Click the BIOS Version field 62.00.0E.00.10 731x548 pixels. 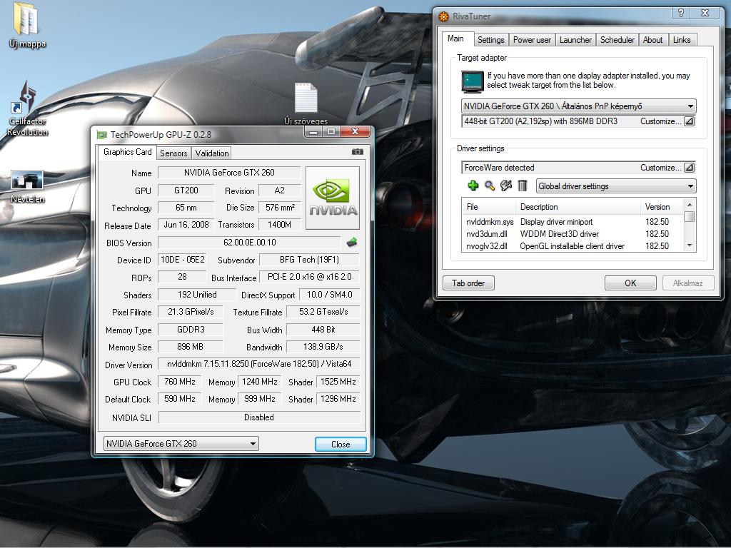249,243
